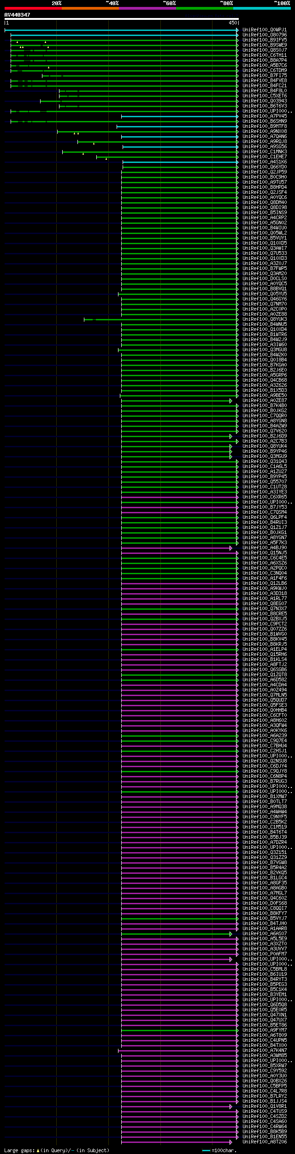Click hit name UniRef100_A9SG56
Viewport: 295px width, 1154px height.
click(265, 147)
